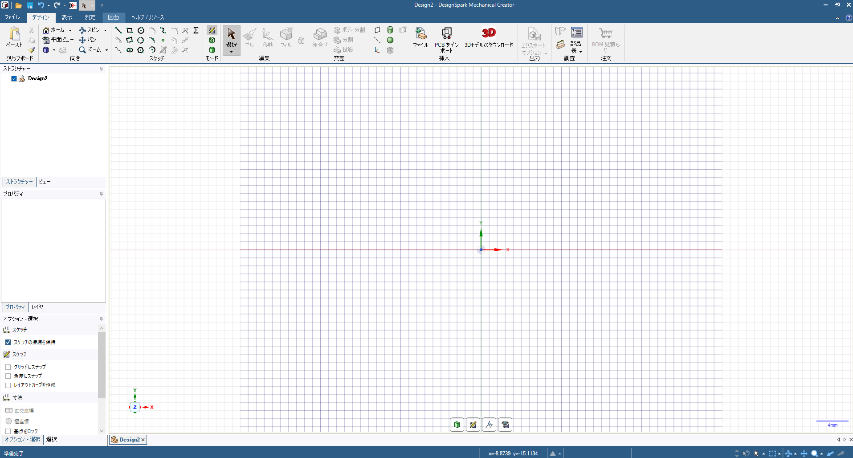
Task: Open the 表示 ribbon tab
Action: [67, 17]
